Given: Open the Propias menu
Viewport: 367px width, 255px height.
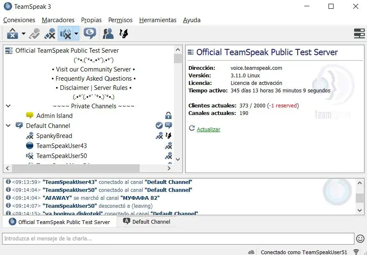Looking at the screenshot, I should (91, 20).
